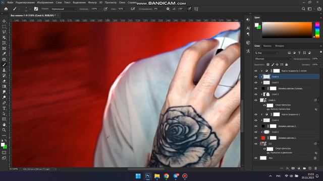
Task: Open the Файл menu
Action: [10, 3]
